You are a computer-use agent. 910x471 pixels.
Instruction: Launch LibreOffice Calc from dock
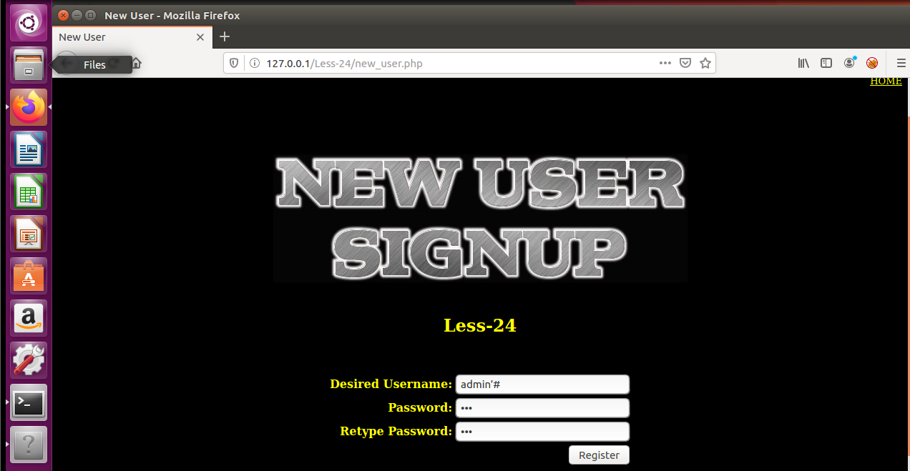tap(29, 192)
